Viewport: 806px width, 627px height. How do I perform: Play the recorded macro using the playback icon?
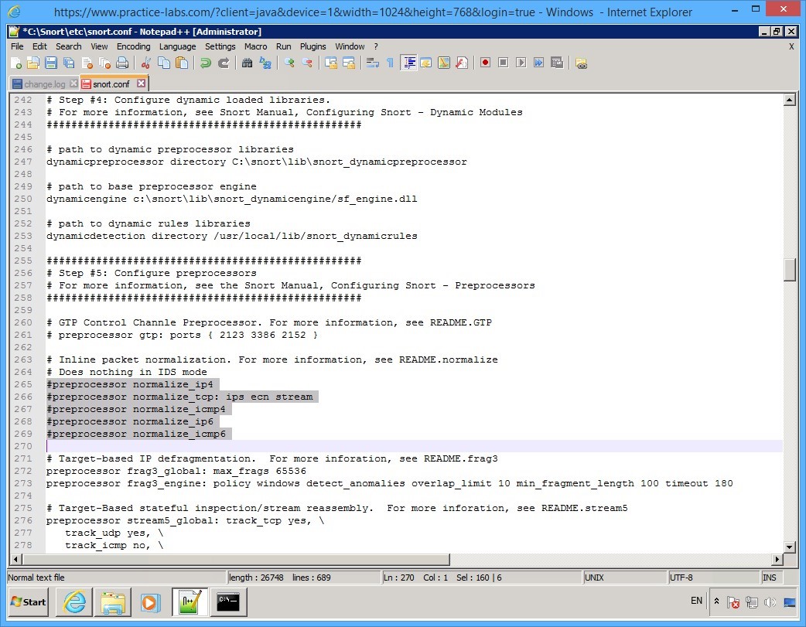(522, 63)
